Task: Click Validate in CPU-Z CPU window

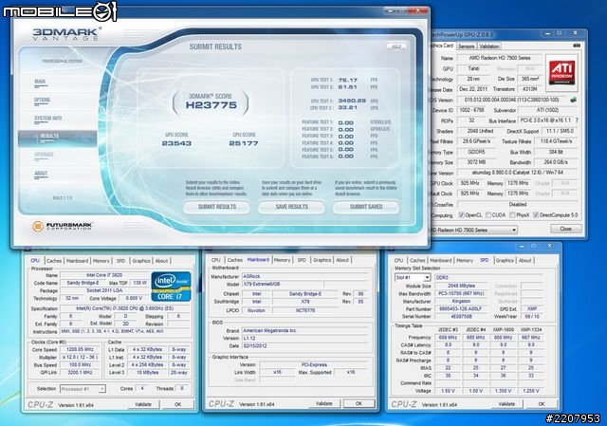Action: pyautogui.click(x=143, y=404)
